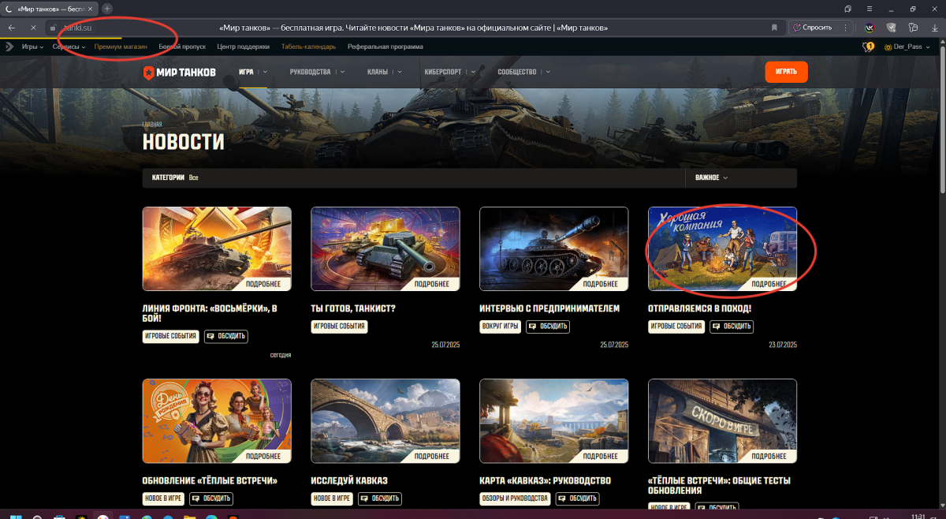
Task: Expand the Сервисы dropdown
Action: (69, 47)
